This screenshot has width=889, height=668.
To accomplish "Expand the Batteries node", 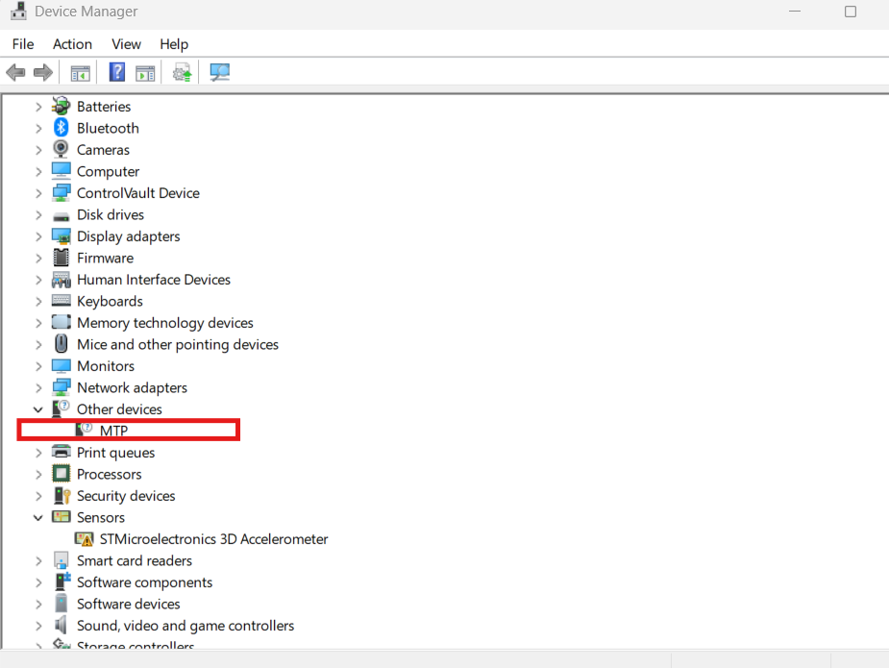I will coord(38,107).
